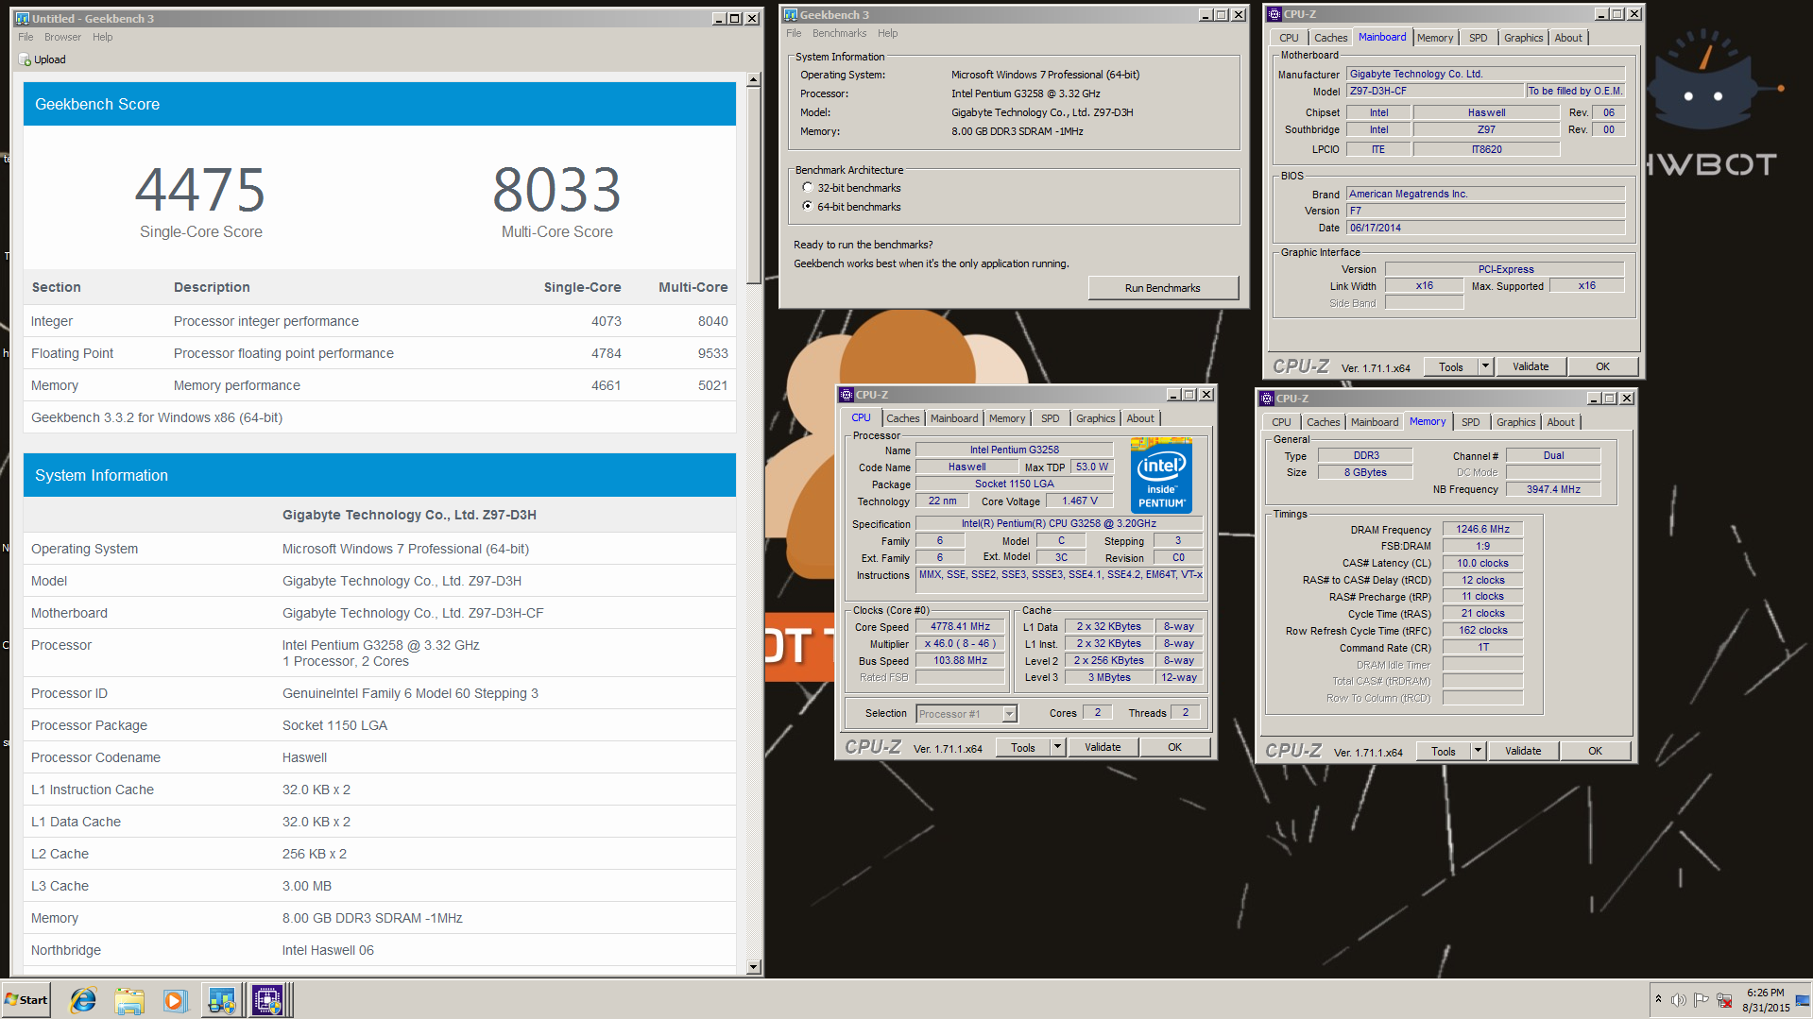1813x1019 pixels.
Task: Switch to CPU-Z via its taskbar icon
Action: pyautogui.click(x=267, y=1000)
